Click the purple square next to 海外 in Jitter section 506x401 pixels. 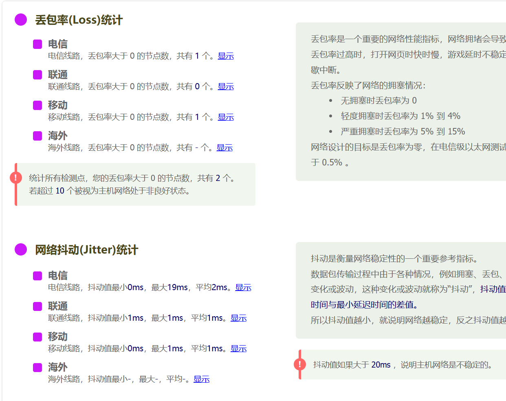coord(37,367)
